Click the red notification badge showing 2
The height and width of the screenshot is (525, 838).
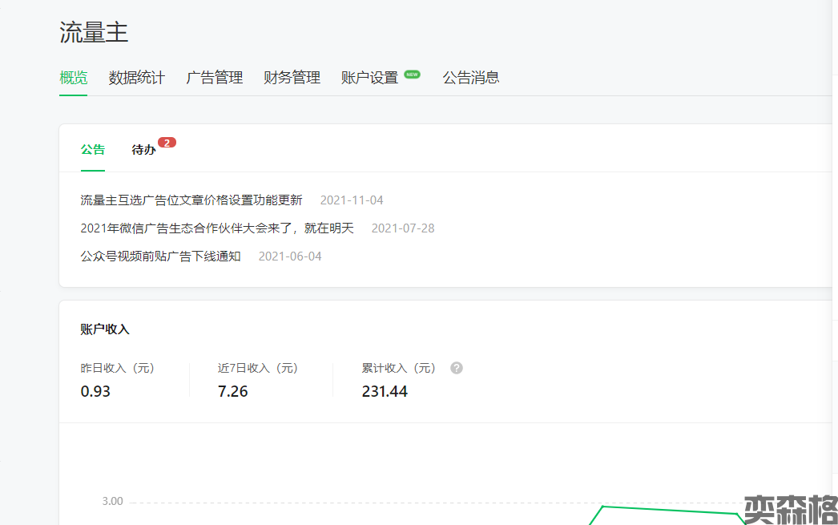[167, 143]
